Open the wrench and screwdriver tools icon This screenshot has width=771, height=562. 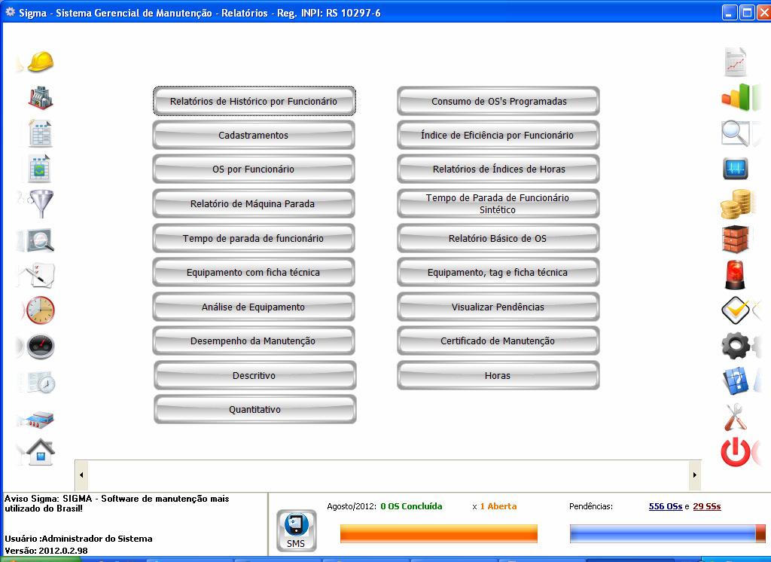(x=736, y=417)
